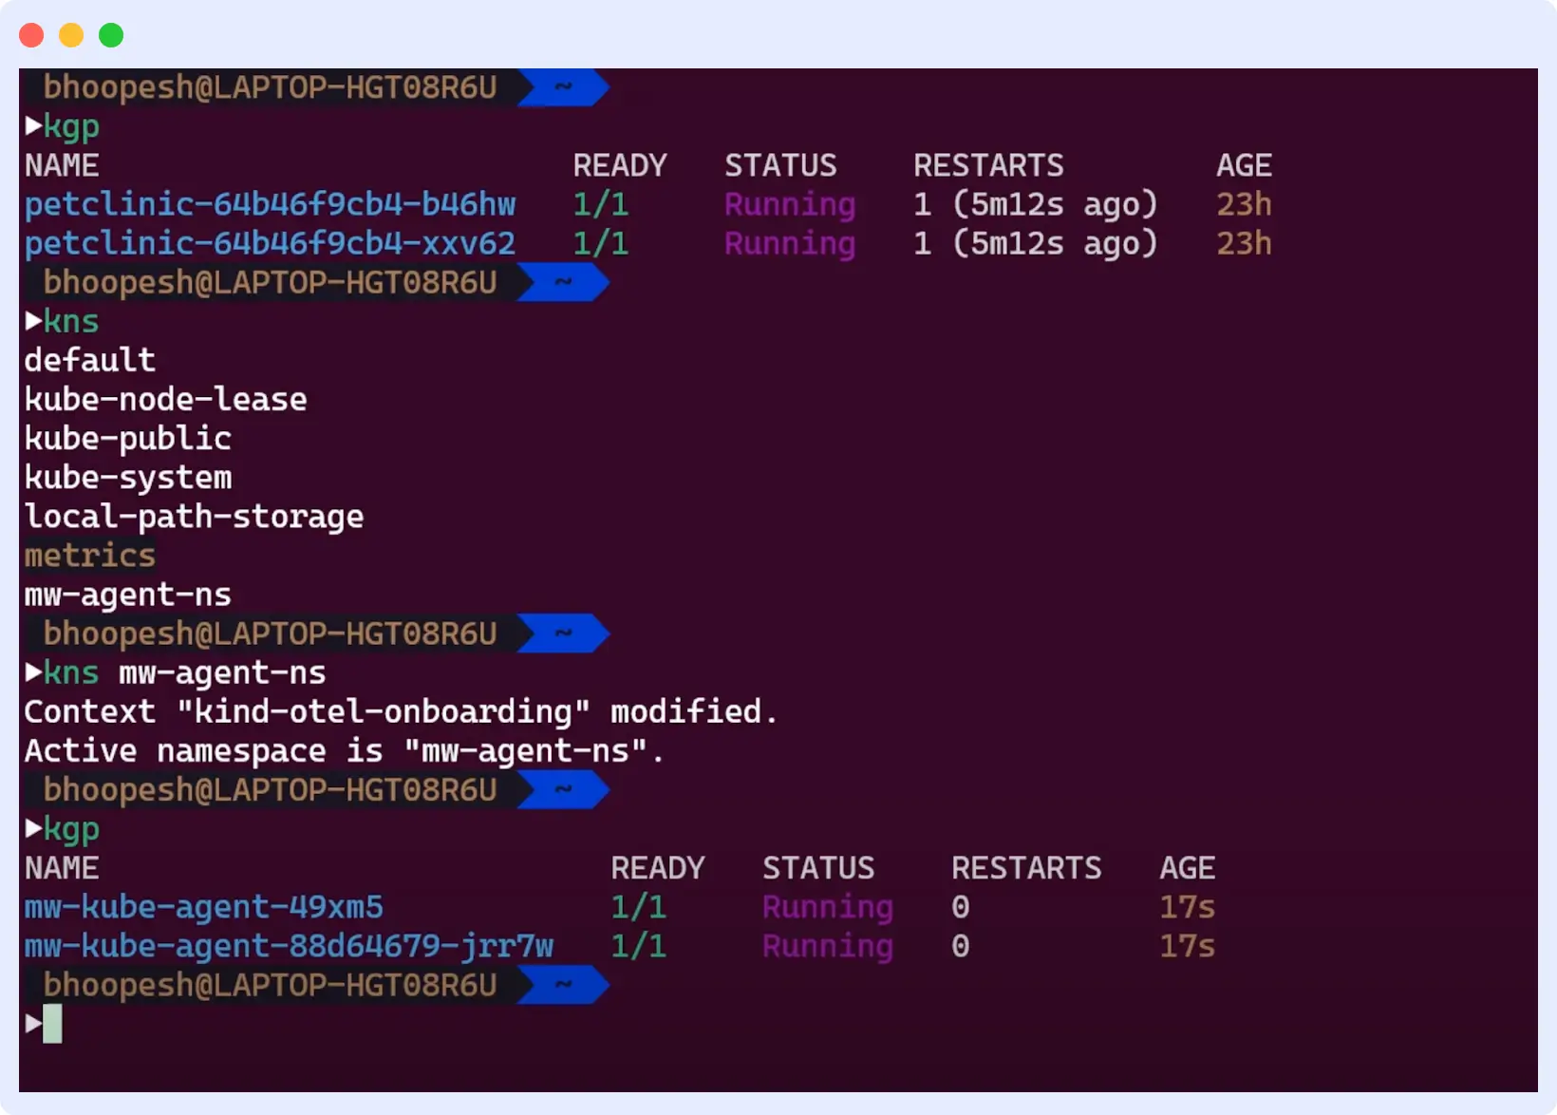This screenshot has height=1115, width=1557.
Task: Click the arrow before the second kgp command
Action: click(x=33, y=828)
